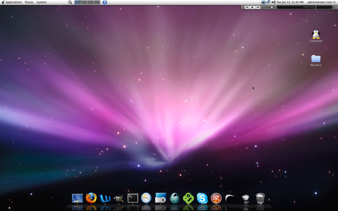Select the Mac4Lin folder

(x=316, y=61)
